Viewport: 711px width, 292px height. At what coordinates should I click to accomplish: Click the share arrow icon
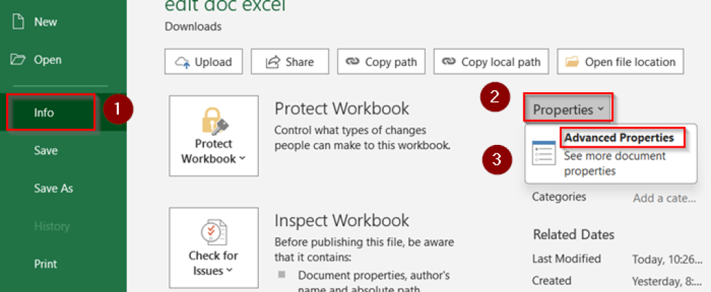click(x=273, y=62)
